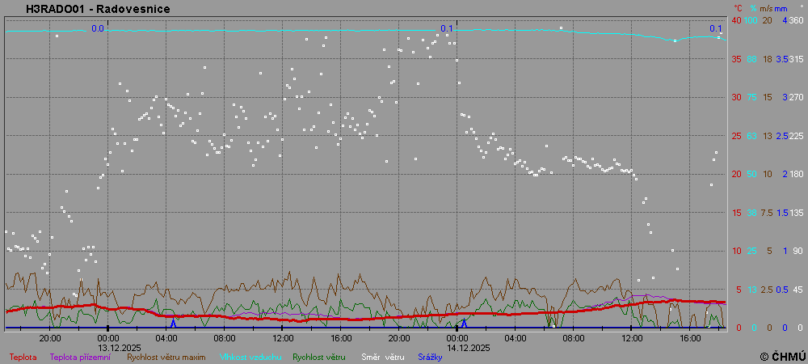
Task: Click the 14.12.2025 date label
Action: point(469,347)
